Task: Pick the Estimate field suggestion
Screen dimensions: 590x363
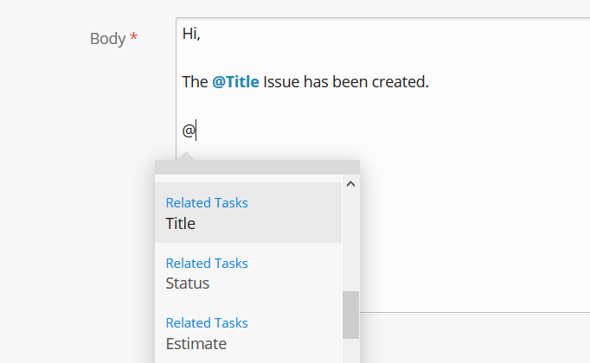Action: [248, 334]
